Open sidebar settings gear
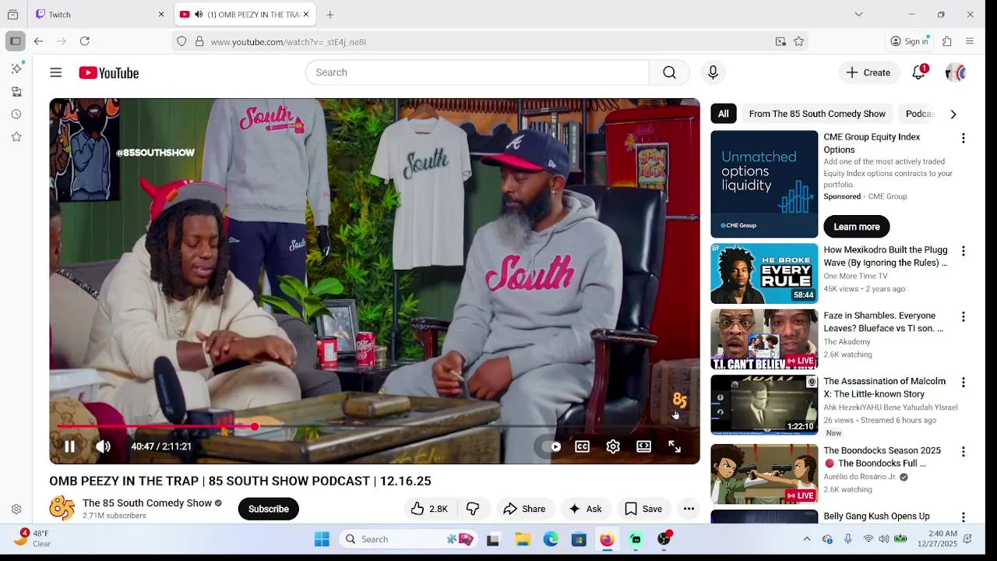Image resolution: width=997 pixels, height=561 pixels. 16,510
